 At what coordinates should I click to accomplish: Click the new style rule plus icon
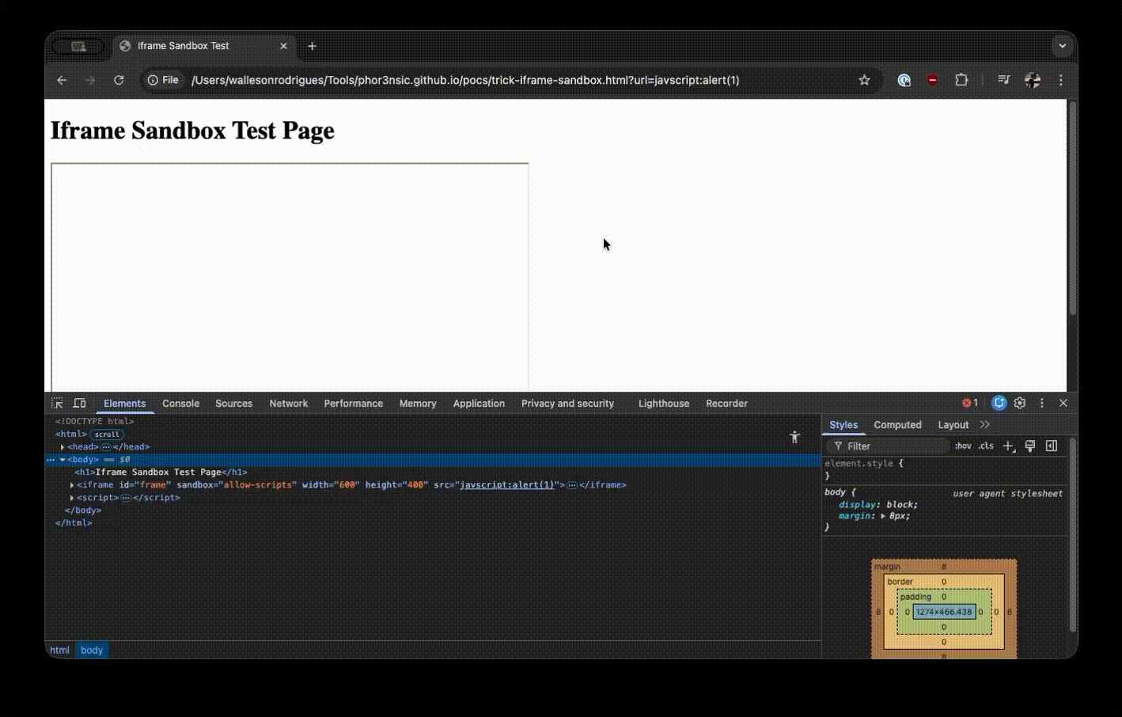pyautogui.click(x=1008, y=446)
